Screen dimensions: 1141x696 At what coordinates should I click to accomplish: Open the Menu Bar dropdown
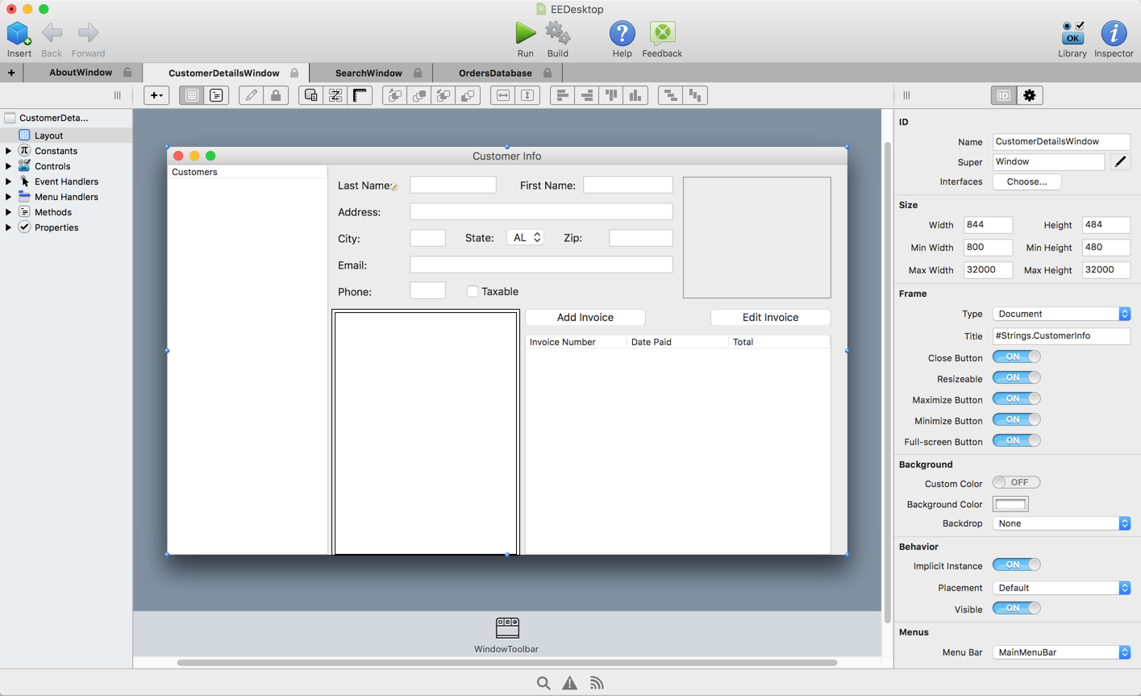pos(1060,652)
